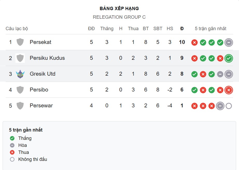Sort by the 'Thắng' column header
Viewport: 239px width, 170px height.
tap(107, 29)
